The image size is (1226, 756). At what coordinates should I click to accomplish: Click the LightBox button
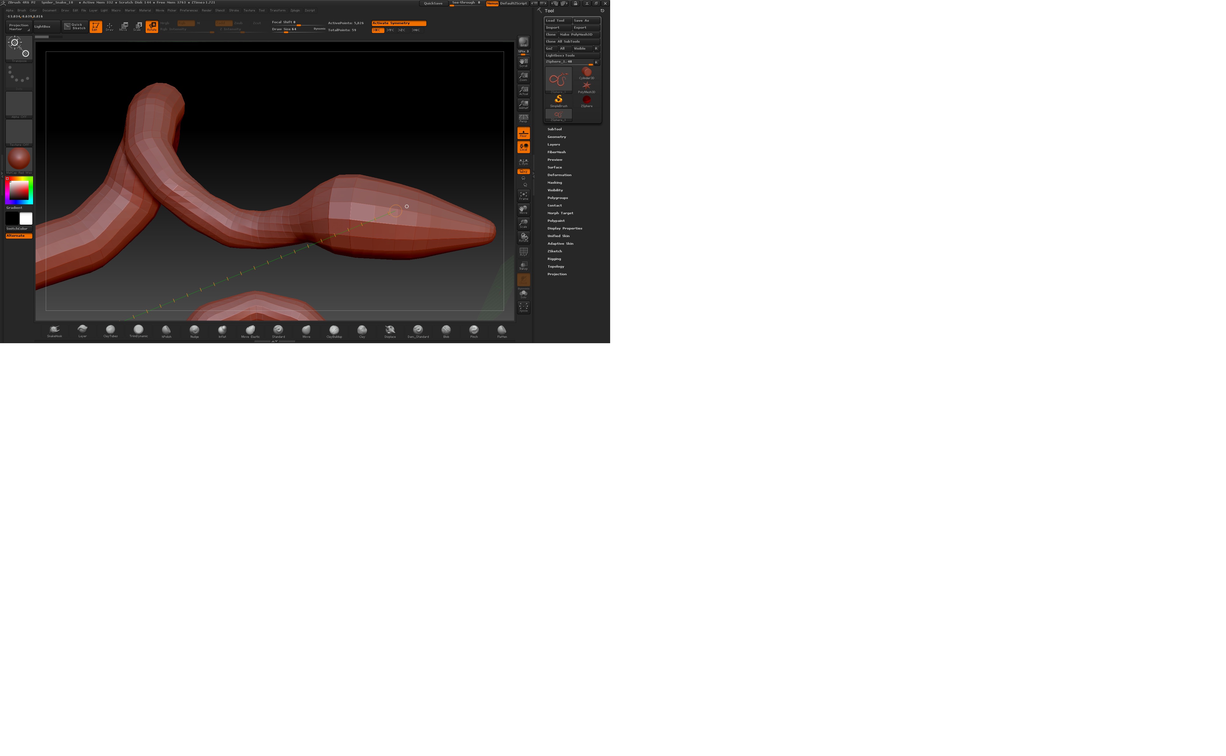point(43,26)
